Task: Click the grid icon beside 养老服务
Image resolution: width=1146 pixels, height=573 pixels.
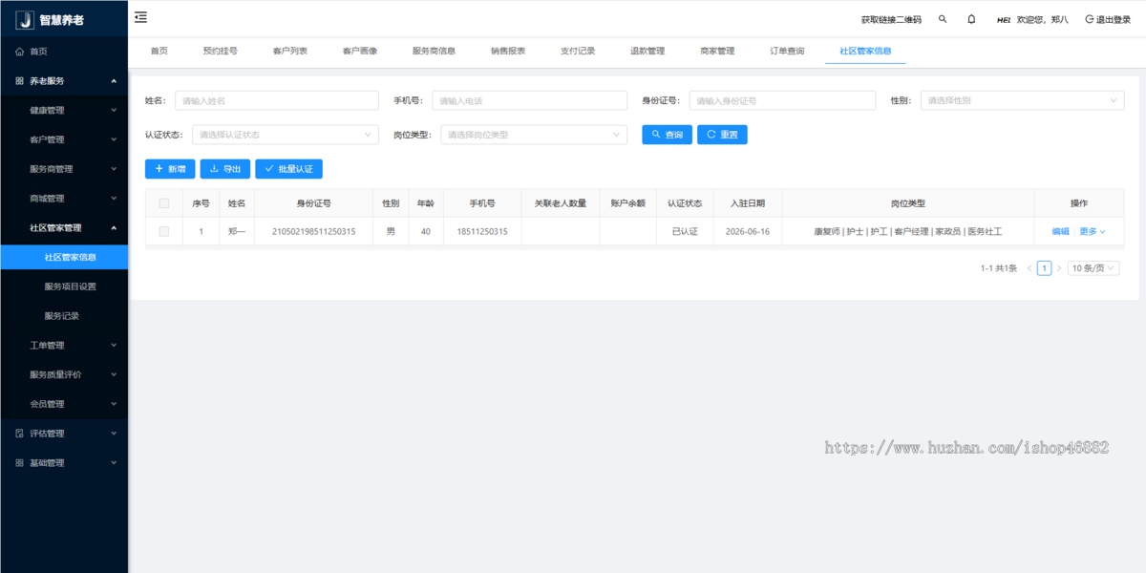Action: pyautogui.click(x=20, y=81)
